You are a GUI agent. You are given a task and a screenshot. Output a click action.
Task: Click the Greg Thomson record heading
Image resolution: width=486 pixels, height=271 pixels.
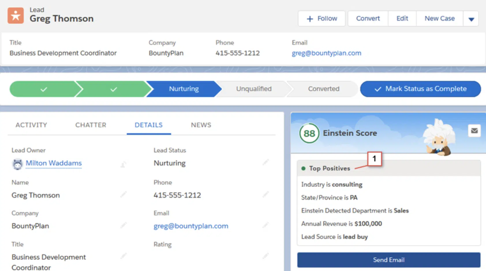[x=61, y=19]
